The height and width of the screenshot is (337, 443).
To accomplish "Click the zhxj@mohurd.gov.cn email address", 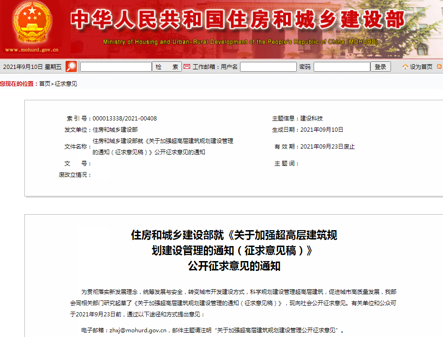I will coord(138,330).
